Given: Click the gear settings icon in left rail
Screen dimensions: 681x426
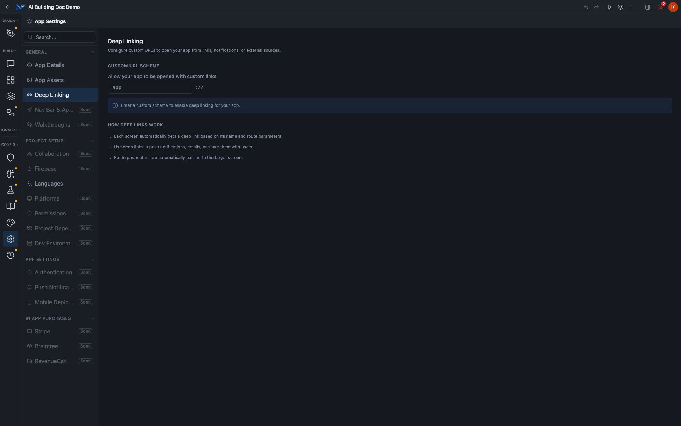Looking at the screenshot, I should tap(11, 239).
